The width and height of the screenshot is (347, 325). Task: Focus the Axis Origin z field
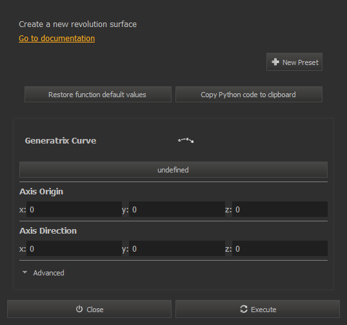point(280,209)
